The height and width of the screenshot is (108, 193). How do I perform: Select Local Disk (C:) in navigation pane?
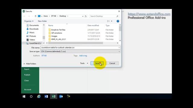tap(34, 43)
